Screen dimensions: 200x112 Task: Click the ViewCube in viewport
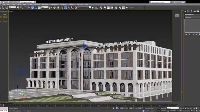pyautogui.click(x=177, y=16)
